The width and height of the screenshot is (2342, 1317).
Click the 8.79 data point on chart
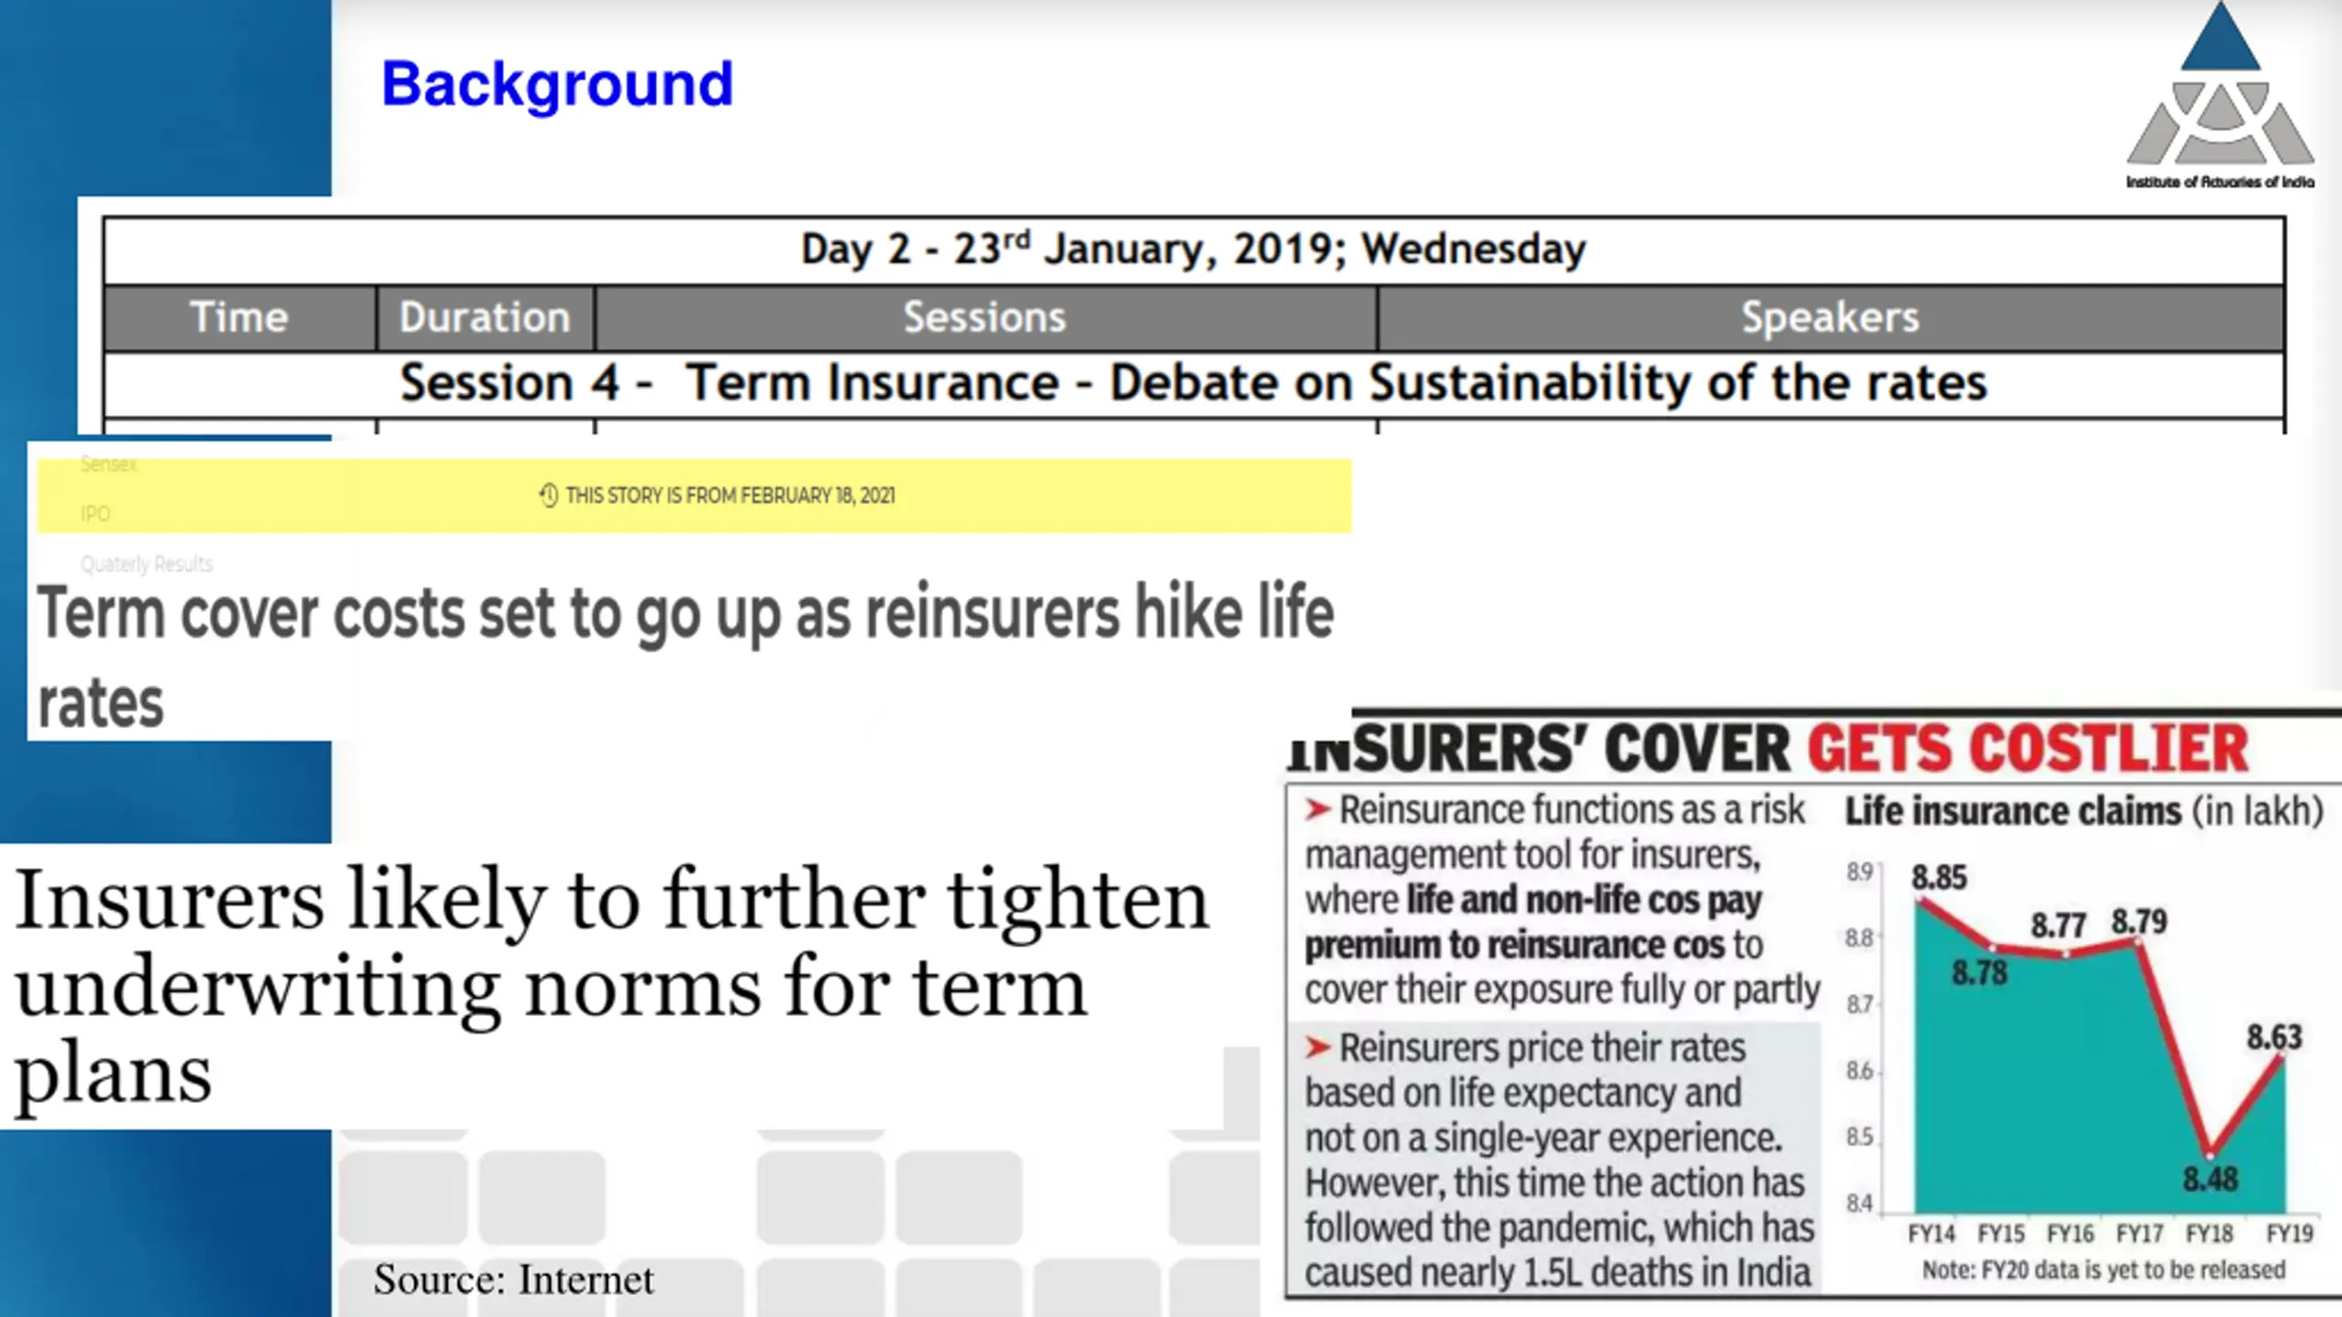point(2139,942)
